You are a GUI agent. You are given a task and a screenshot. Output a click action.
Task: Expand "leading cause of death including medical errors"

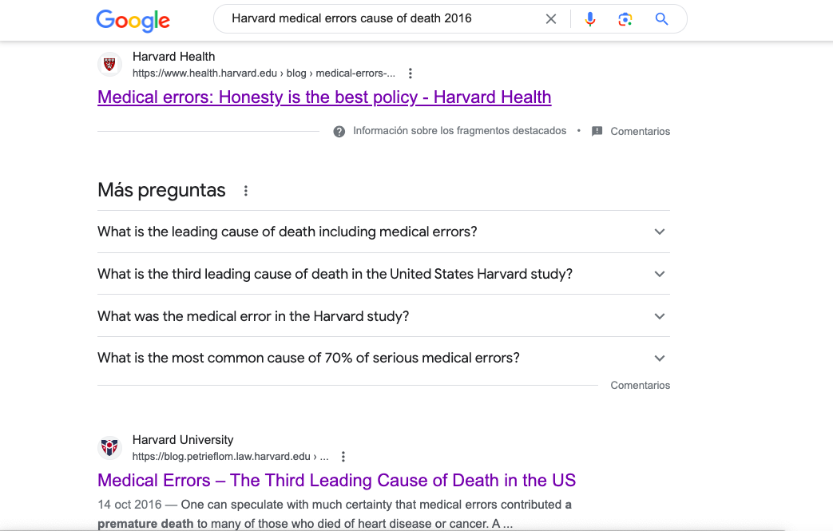tap(383, 232)
